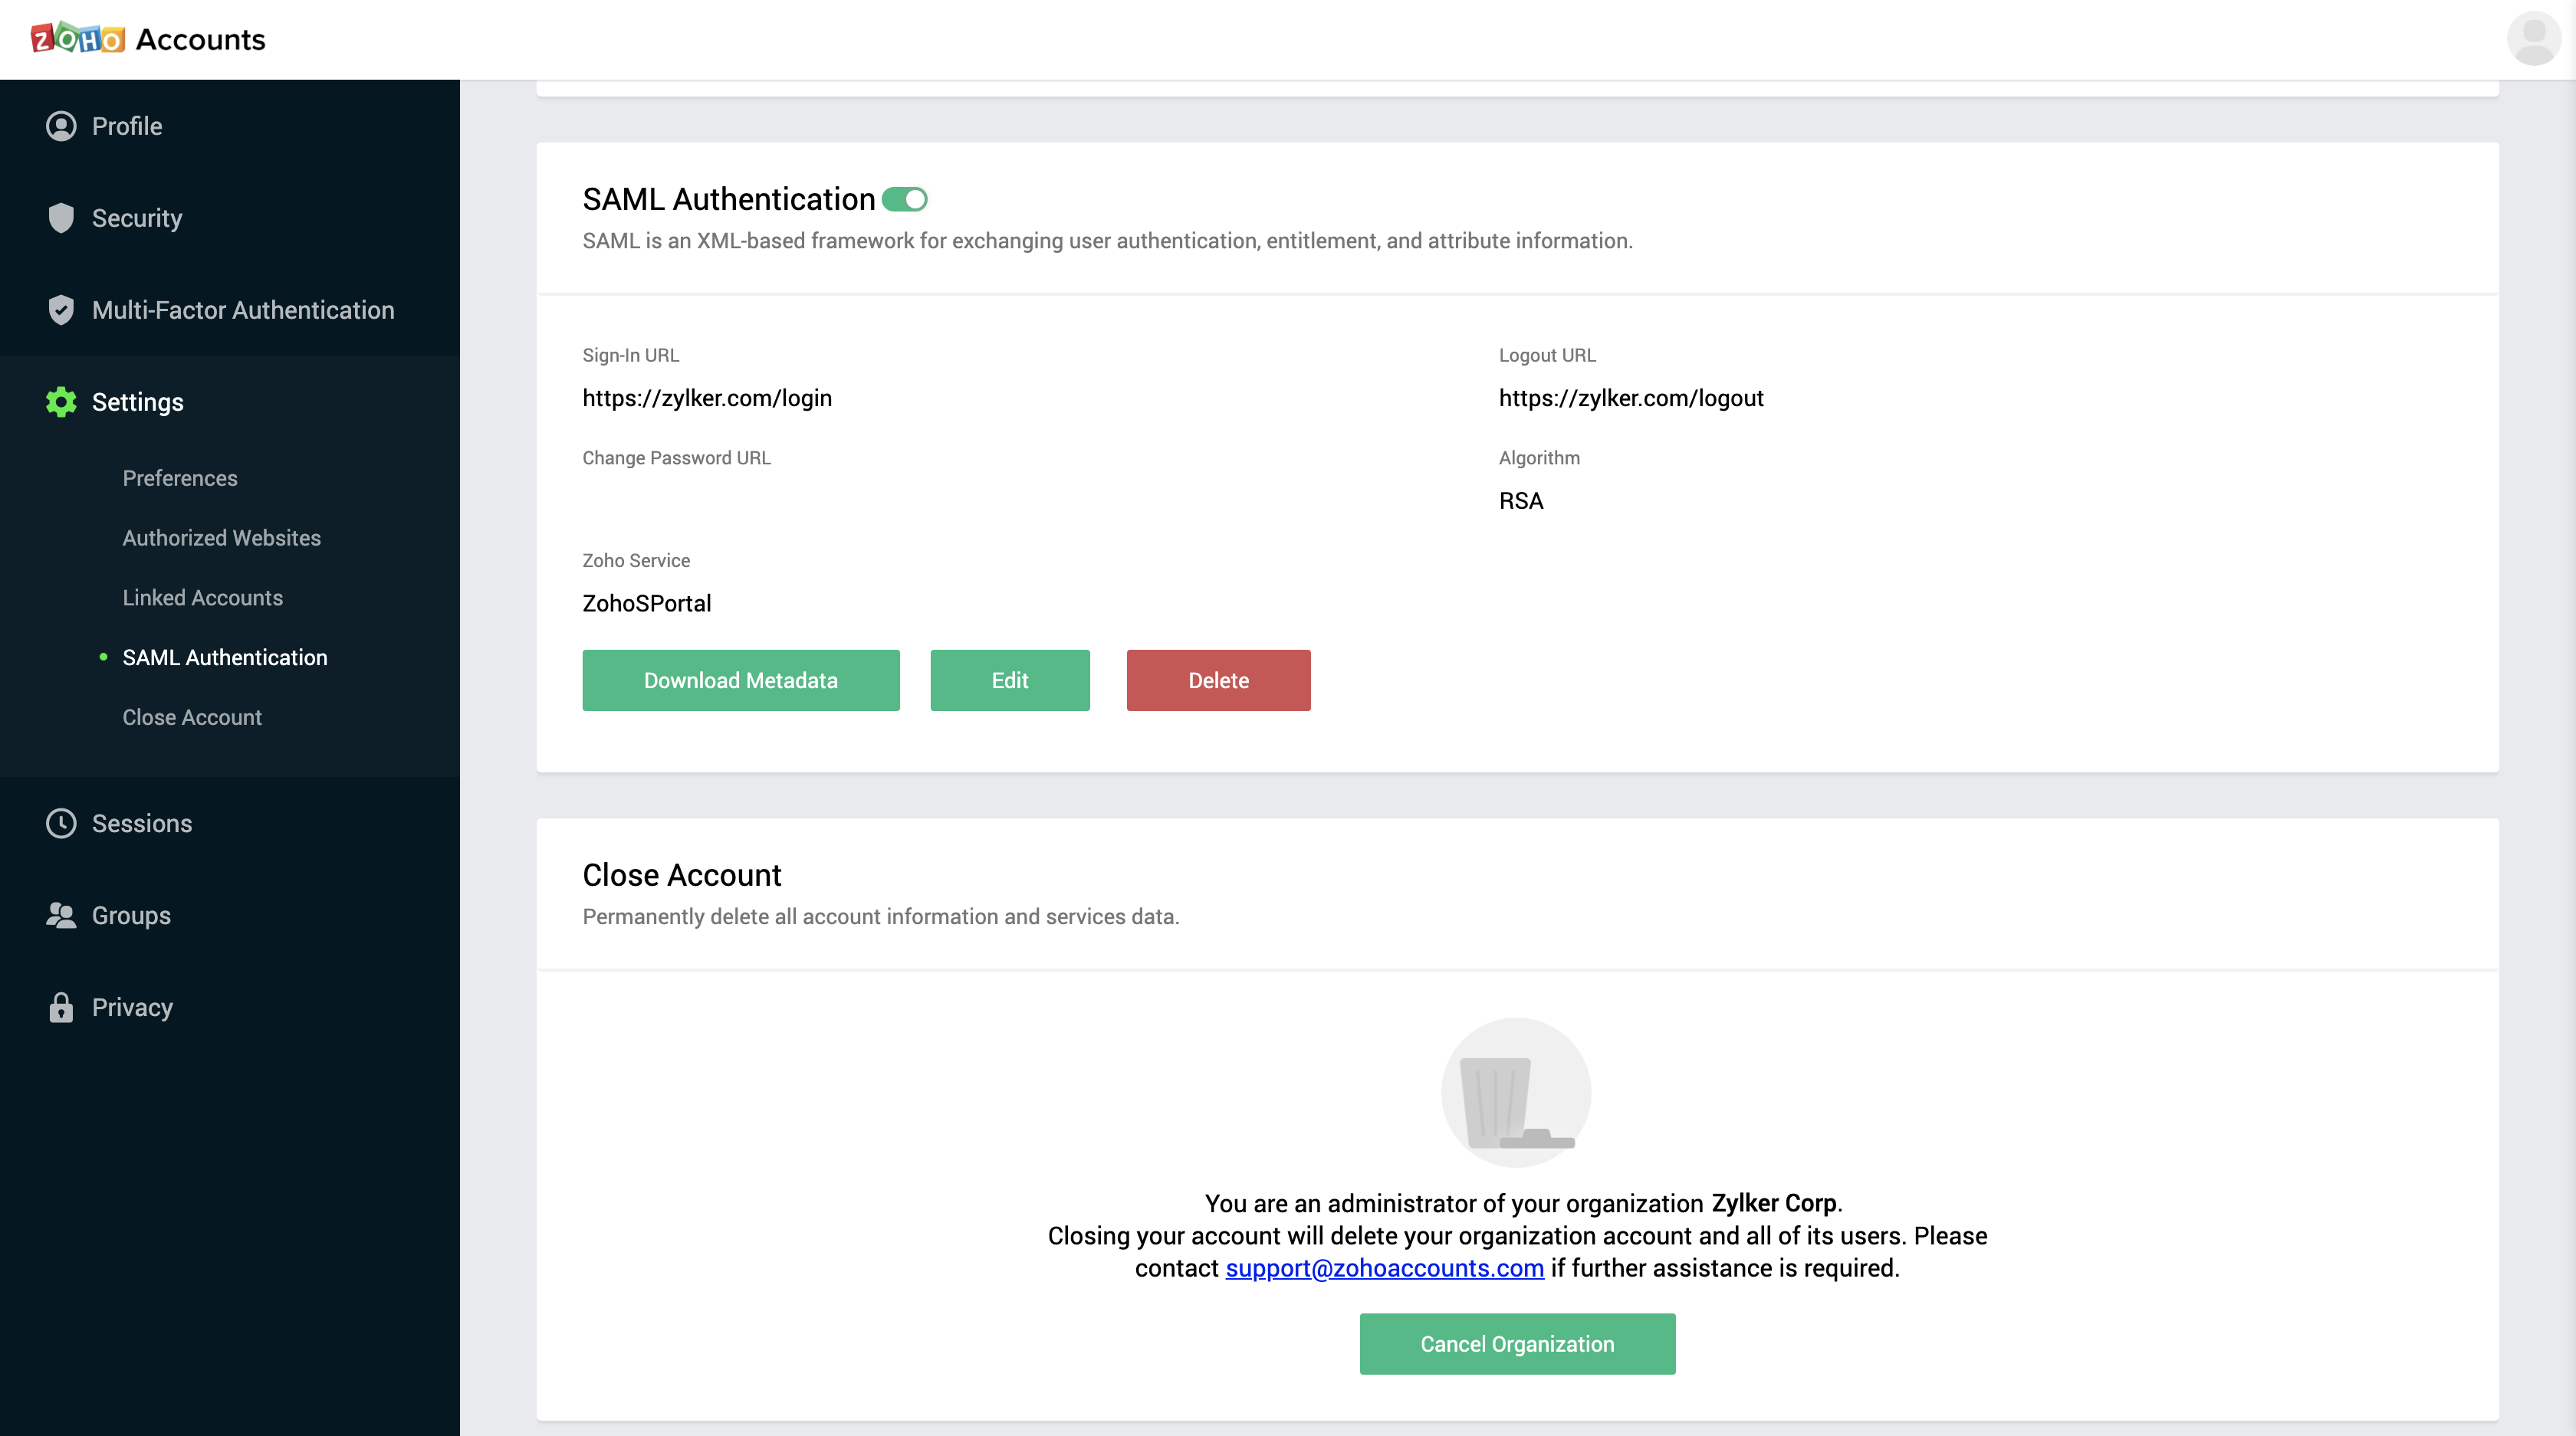Go to Authorized Websites

click(x=222, y=538)
